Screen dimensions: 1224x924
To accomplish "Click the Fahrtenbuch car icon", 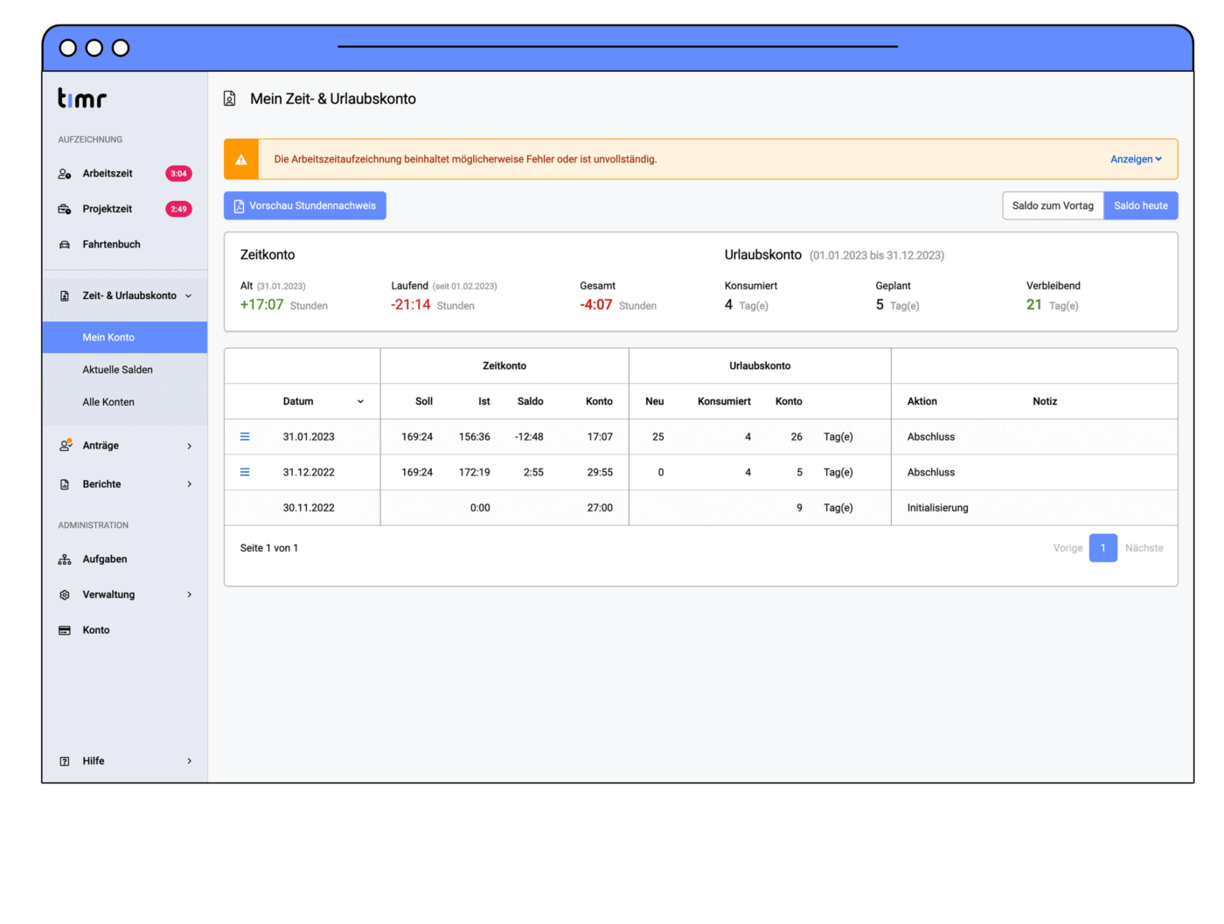I will 65,245.
